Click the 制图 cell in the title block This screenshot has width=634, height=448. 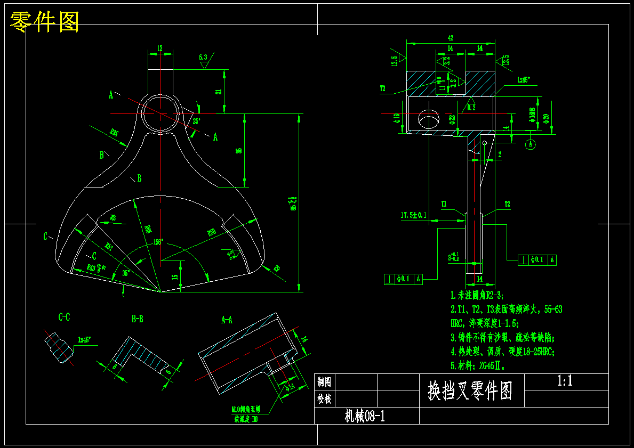(x=325, y=381)
